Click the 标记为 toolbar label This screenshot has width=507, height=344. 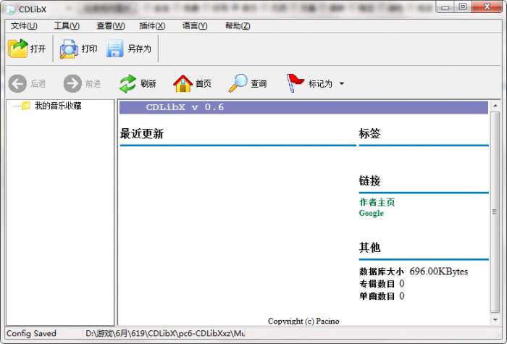pos(320,84)
